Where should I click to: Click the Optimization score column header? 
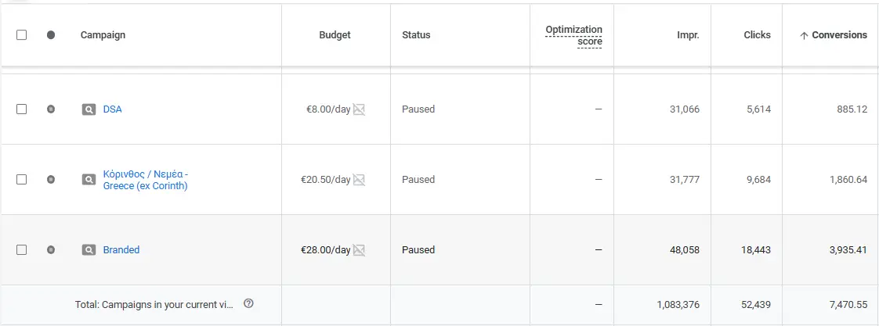[x=574, y=35]
